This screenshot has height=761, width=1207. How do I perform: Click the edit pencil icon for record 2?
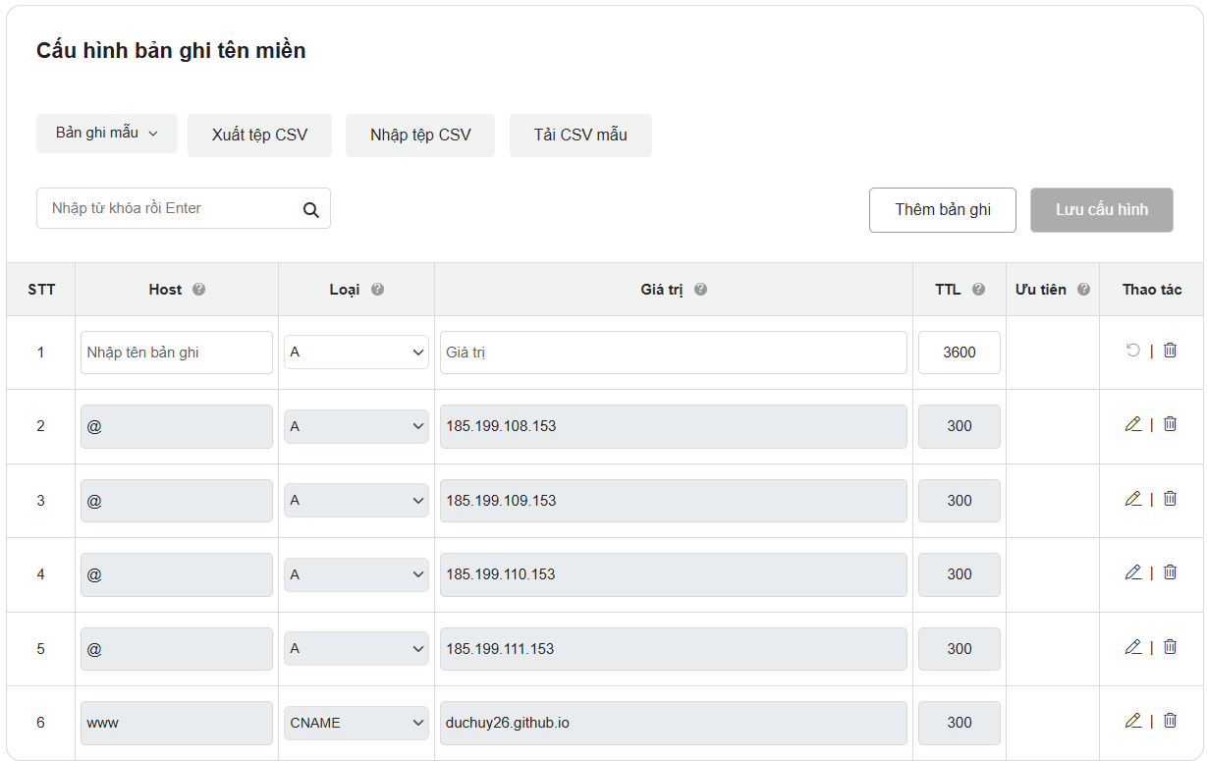[x=1132, y=423]
